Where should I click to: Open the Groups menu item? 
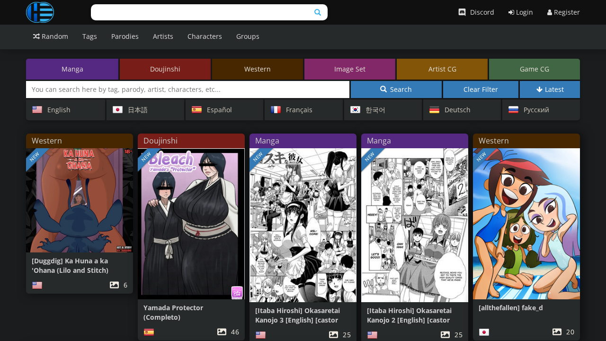248,36
